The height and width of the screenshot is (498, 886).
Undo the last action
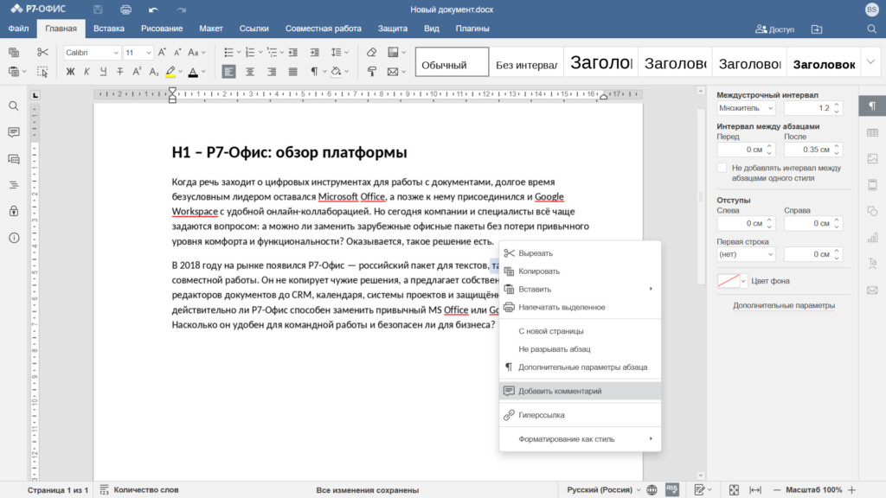click(x=153, y=10)
